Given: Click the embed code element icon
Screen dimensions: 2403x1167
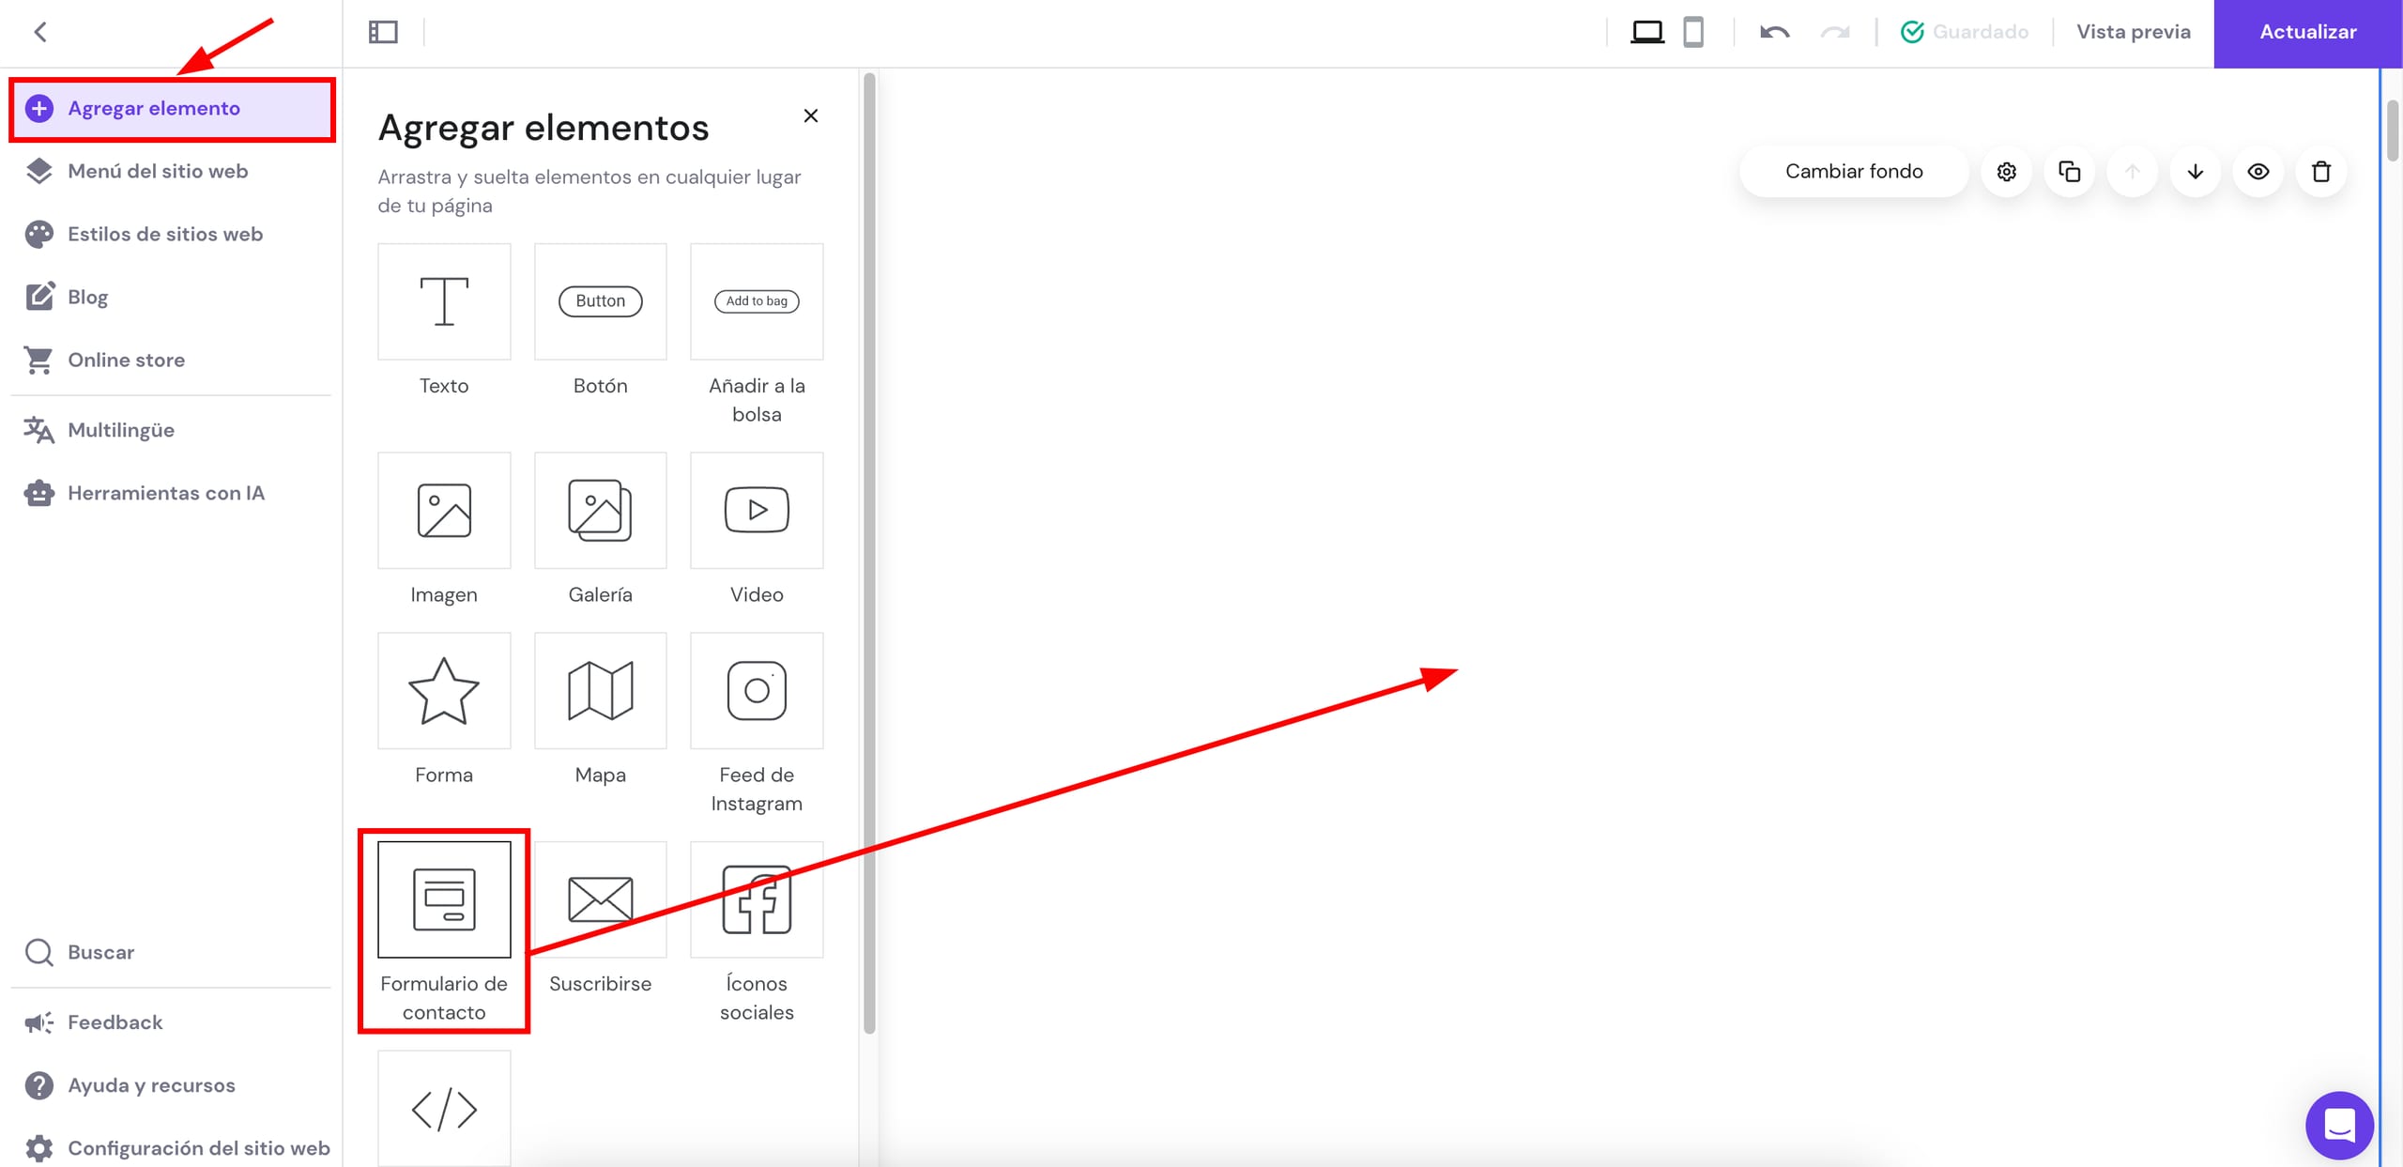Looking at the screenshot, I should [444, 1109].
